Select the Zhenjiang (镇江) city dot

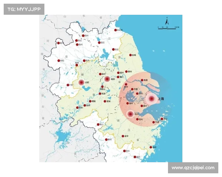point(118,77)
